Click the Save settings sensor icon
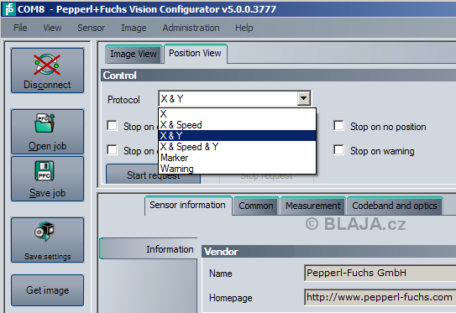456x313 pixels. [x=45, y=232]
